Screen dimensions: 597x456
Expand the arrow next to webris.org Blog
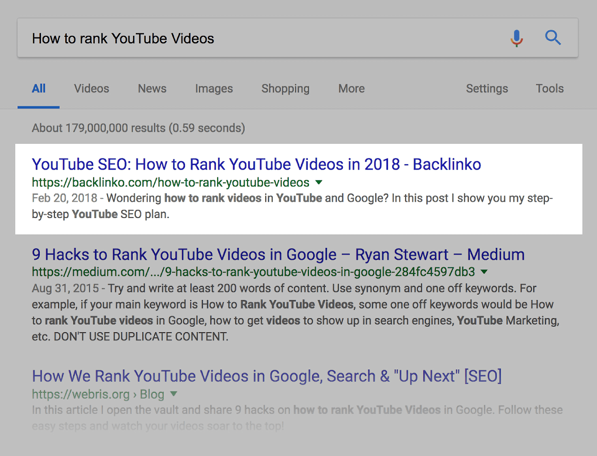pos(174,394)
